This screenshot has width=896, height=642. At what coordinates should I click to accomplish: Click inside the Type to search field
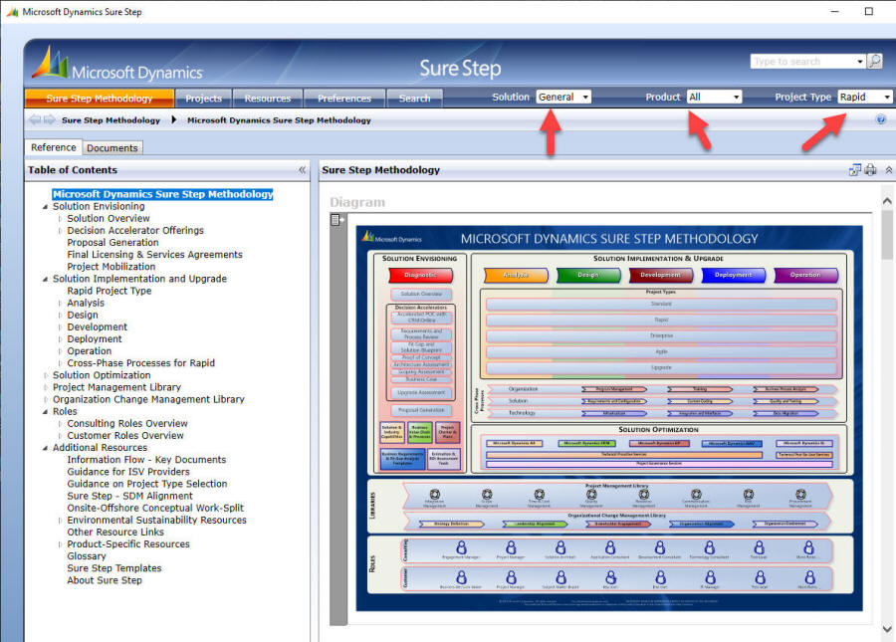tap(802, 61)
